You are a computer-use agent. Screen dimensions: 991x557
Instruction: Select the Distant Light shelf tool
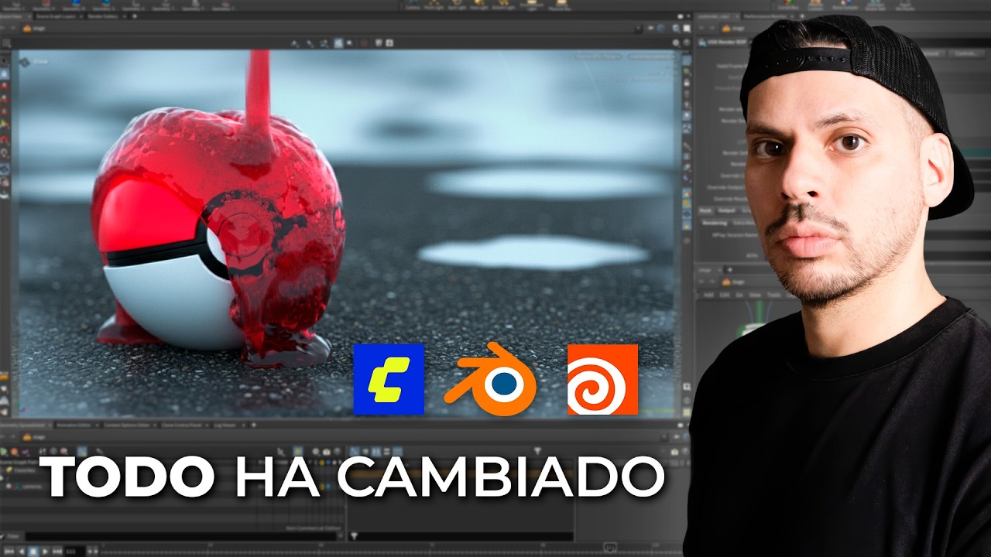(x=503, y=6)
